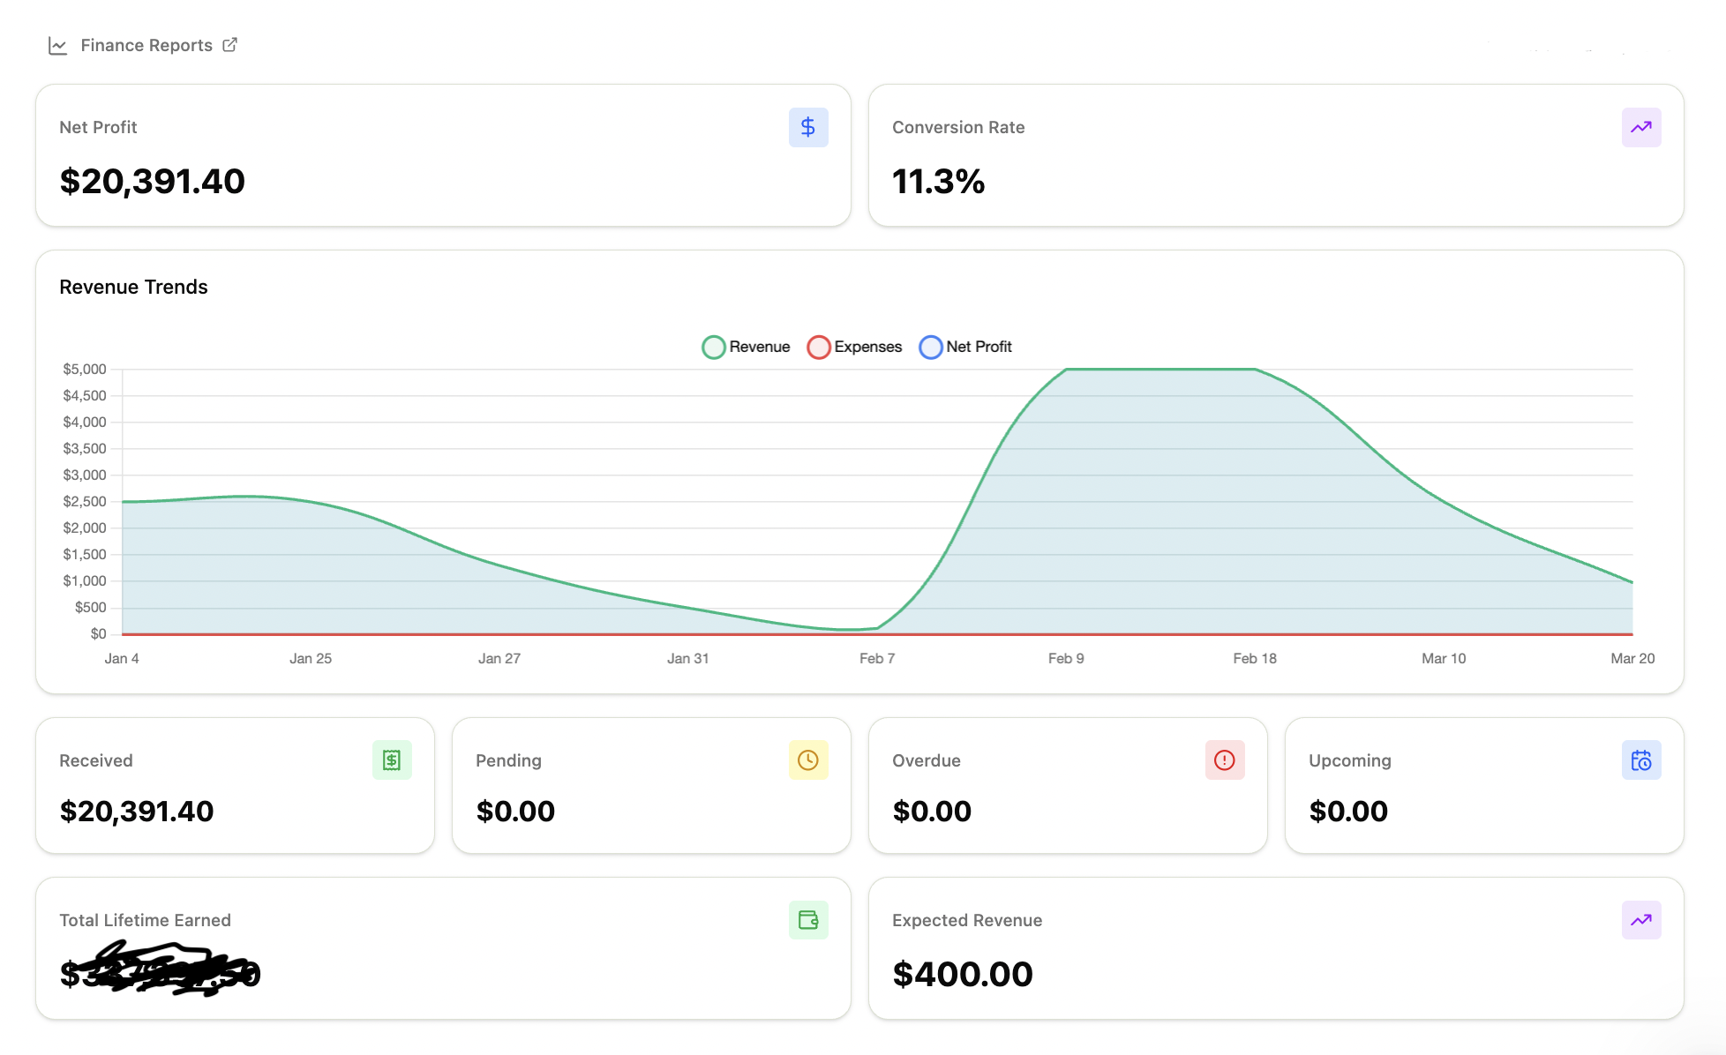Click the Finance Reports title link
Image resolution: width=1726 pixels, height=1055 pixels.
(146, 45)
